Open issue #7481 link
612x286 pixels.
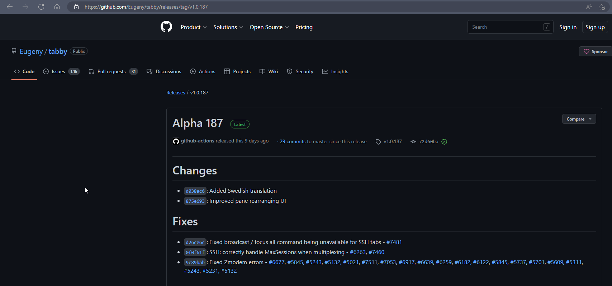tap(394, 242)
